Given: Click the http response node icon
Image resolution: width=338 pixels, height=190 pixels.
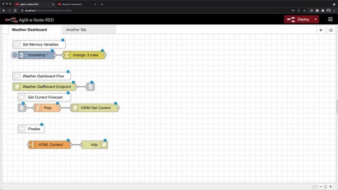Looking at the screenshot, I should coord(105,145).
